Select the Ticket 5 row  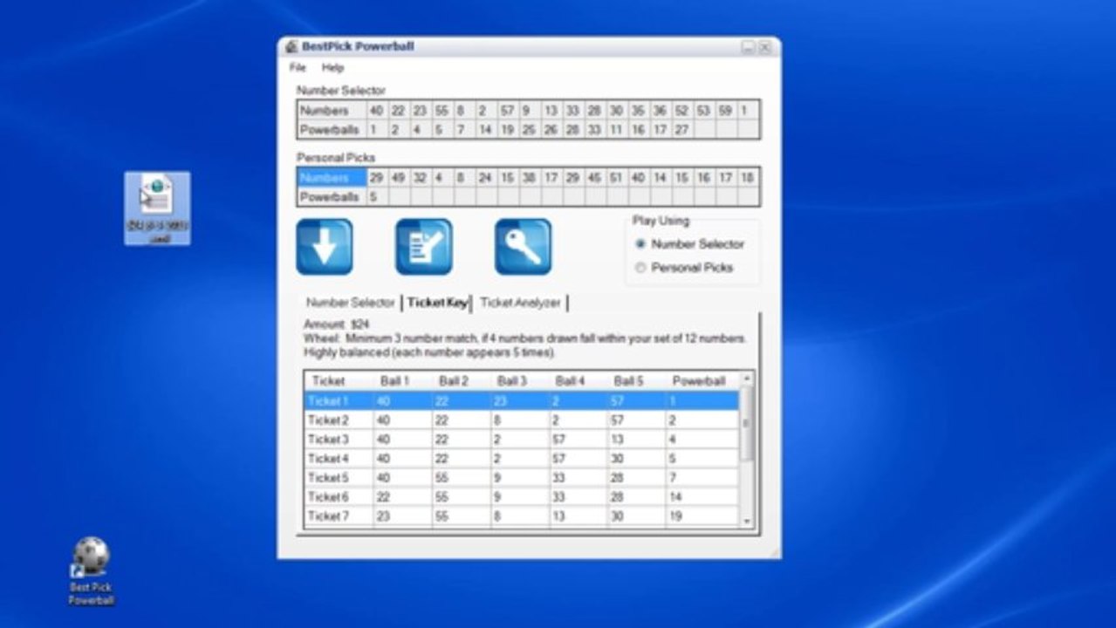click(521, 478)
